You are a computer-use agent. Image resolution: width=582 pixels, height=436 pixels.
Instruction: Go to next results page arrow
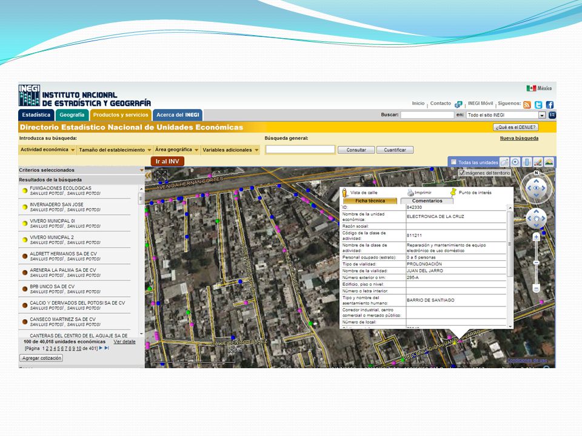(x=101, y=348)
